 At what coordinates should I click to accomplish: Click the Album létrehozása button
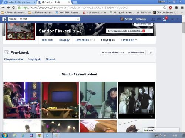pos(113,53)
